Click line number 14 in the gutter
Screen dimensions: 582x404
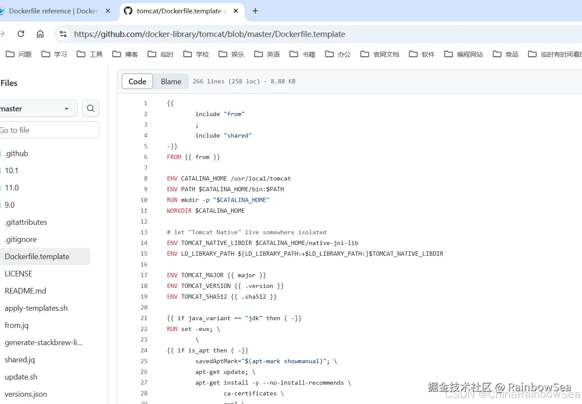(x=144, y=243)
